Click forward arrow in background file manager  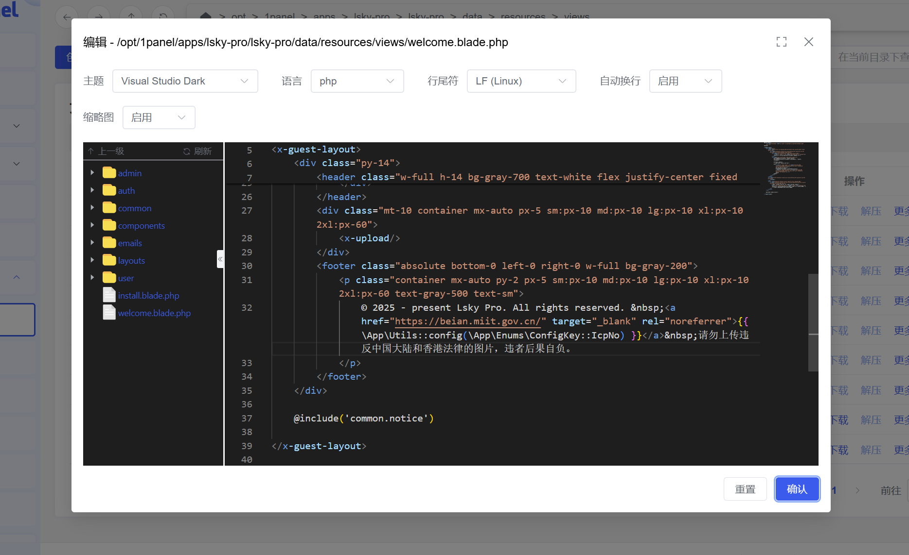click(x=99, y=17)
